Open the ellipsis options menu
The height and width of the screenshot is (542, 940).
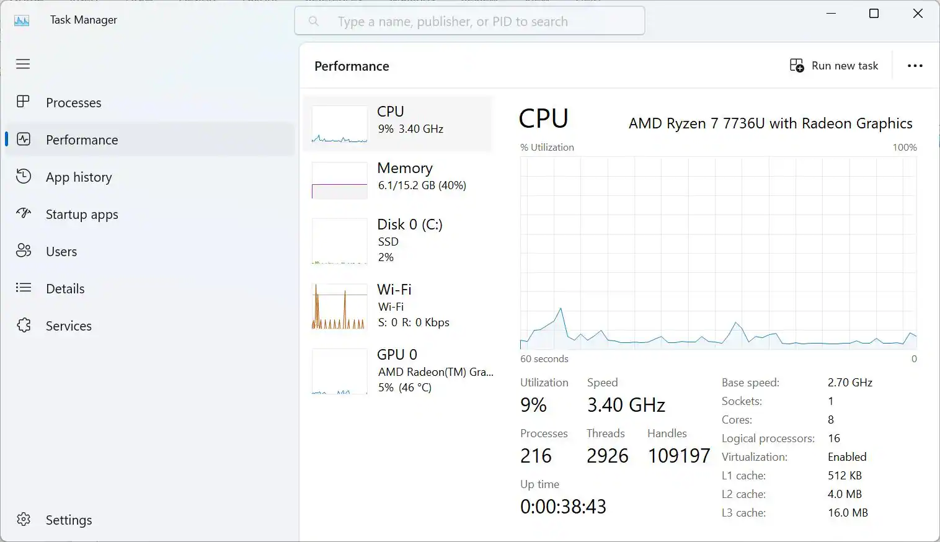[915, 65]
